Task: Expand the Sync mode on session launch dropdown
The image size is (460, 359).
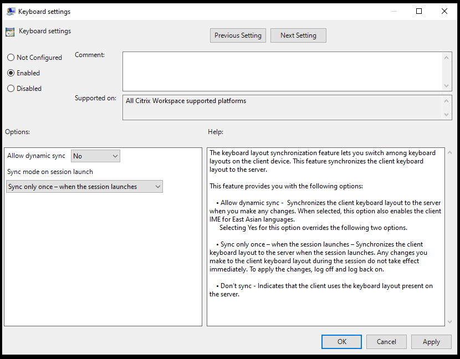Action: click(x=84, y=187)
